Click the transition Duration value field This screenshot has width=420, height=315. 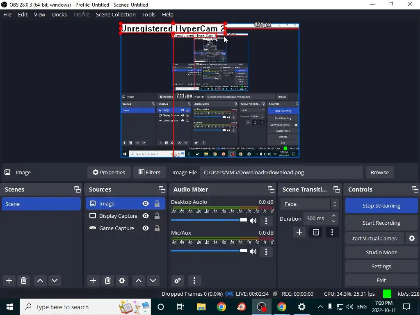click(317, 219)
